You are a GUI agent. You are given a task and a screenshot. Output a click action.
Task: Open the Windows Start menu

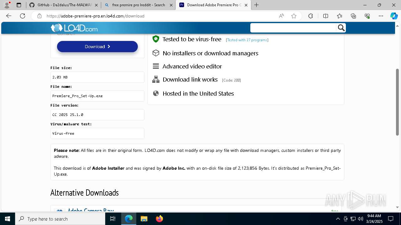click(8, 219)
